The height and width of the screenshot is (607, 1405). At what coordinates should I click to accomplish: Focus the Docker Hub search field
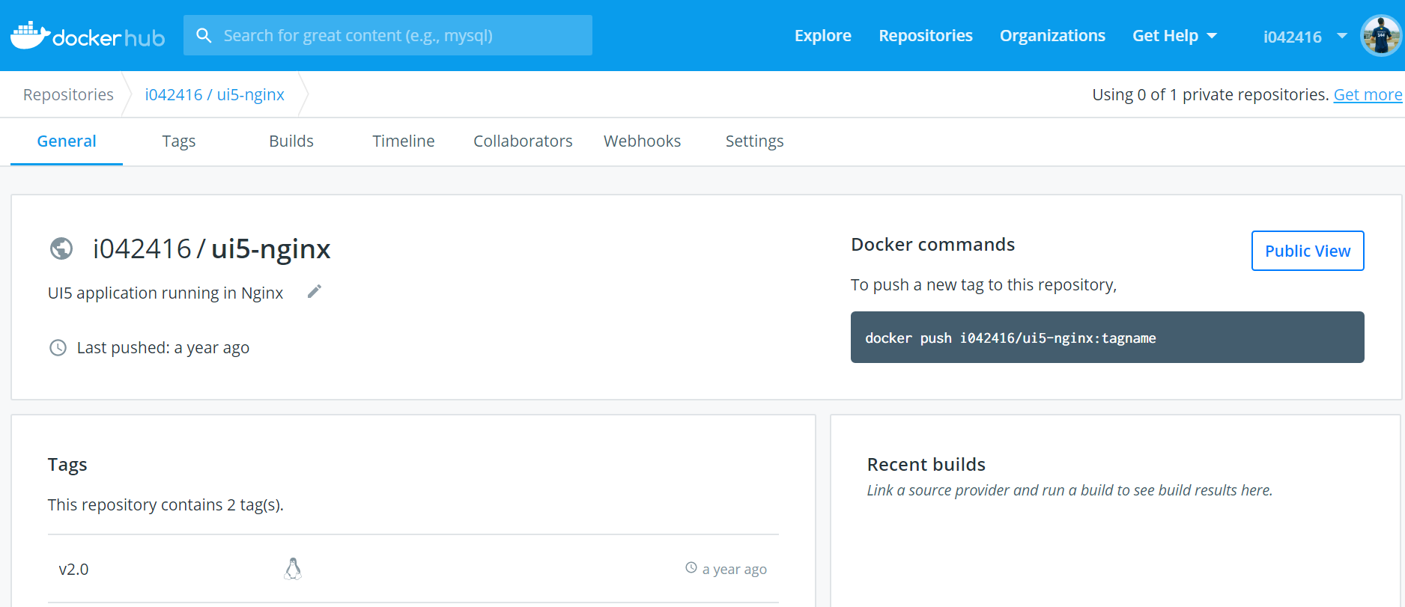[388, 35]
